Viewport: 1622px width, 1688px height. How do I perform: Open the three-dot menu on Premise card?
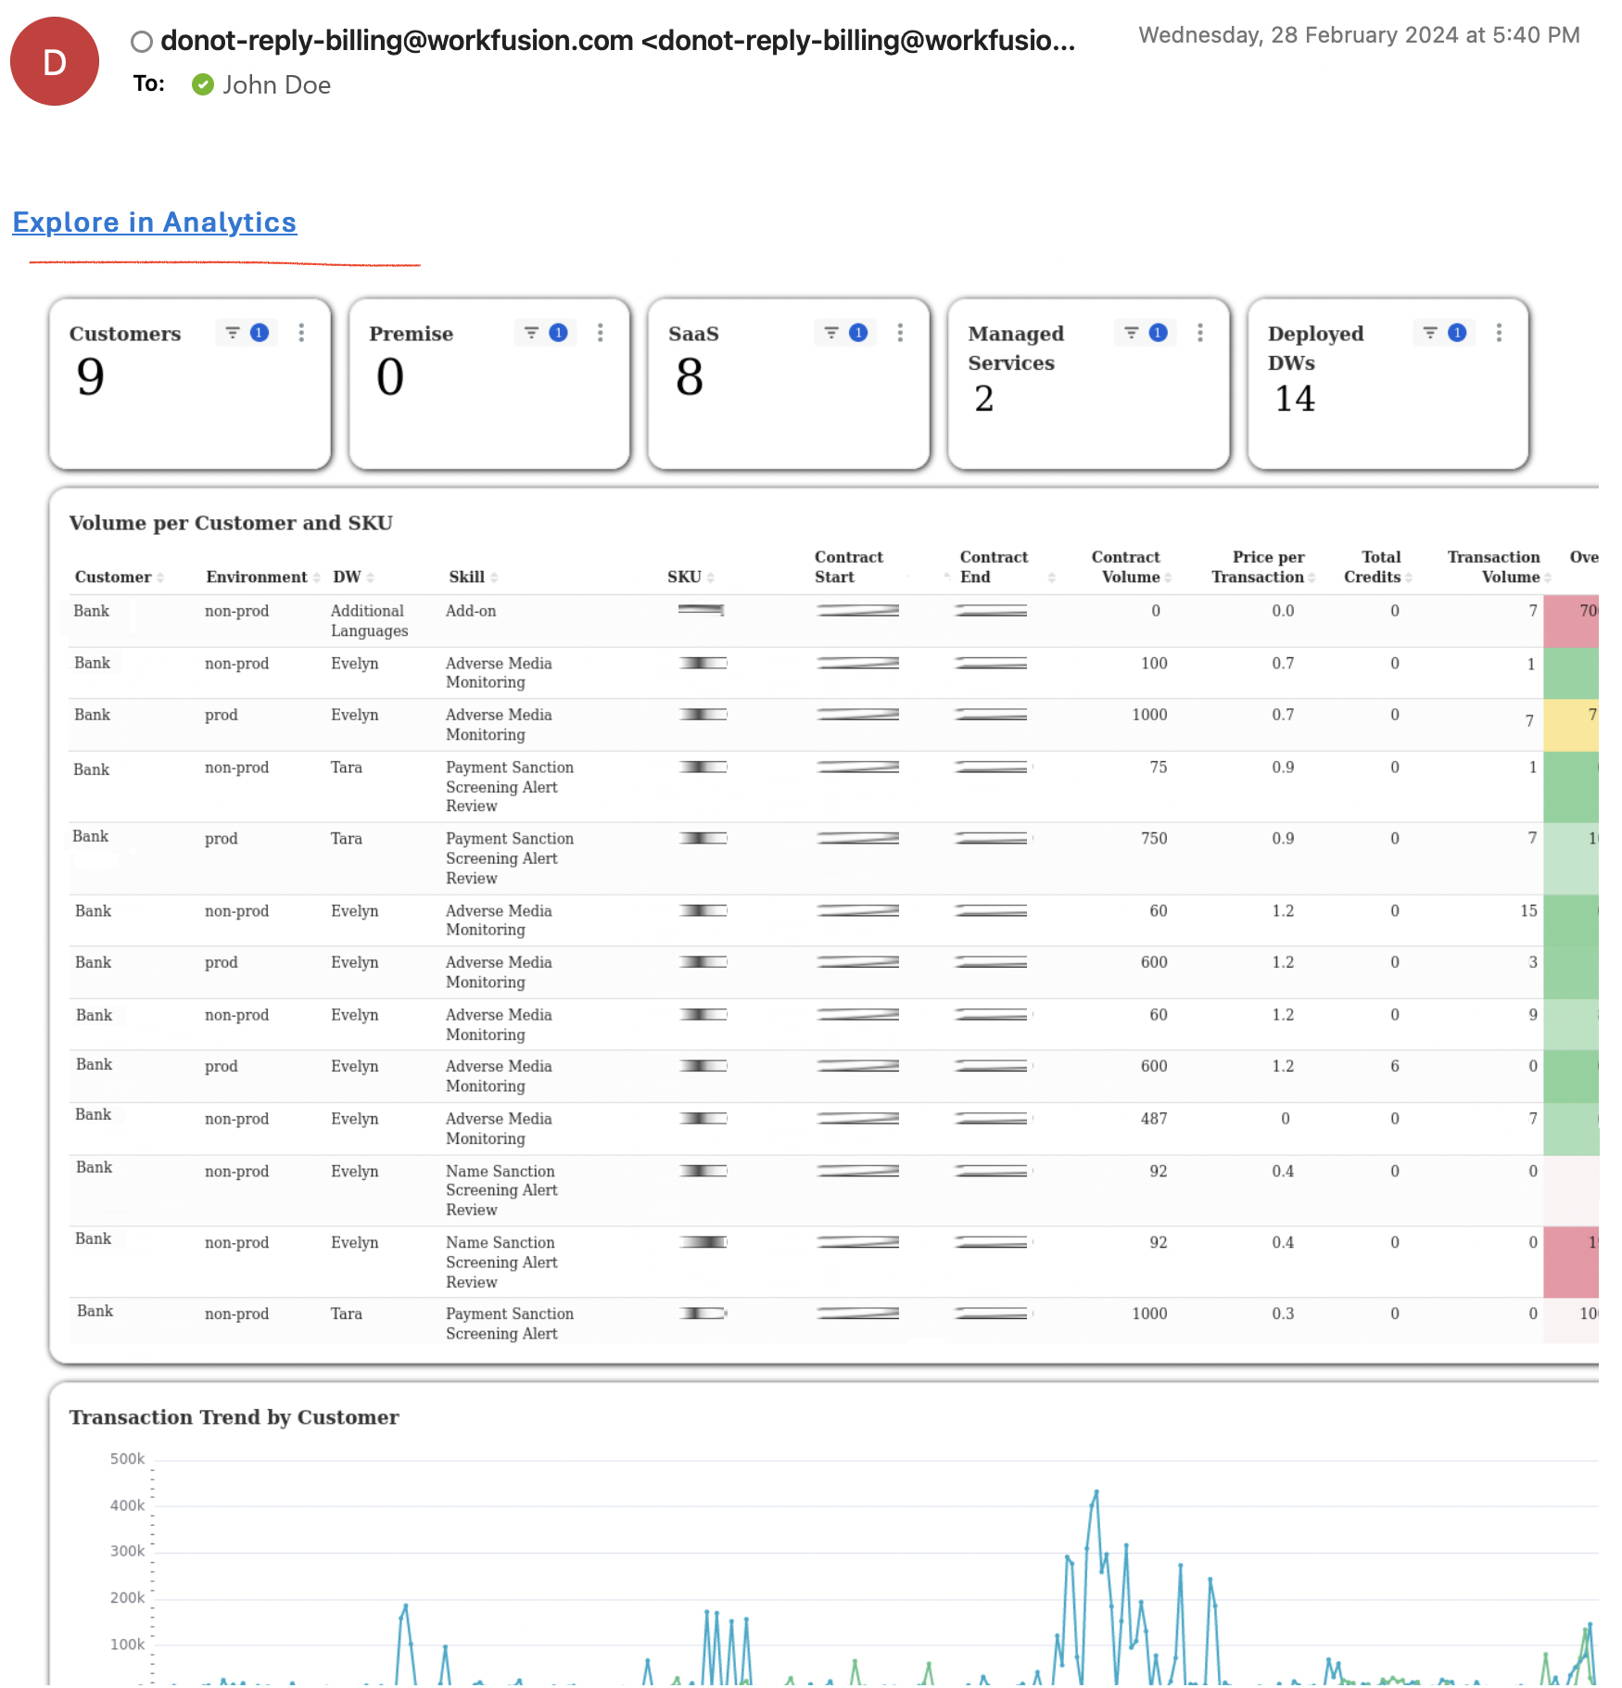(601, 333)
